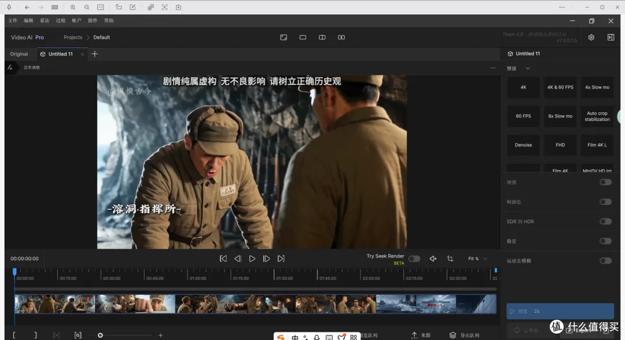Screen dimensions: 625x340
Task: Select the split view layout icon
Action: 322,38
